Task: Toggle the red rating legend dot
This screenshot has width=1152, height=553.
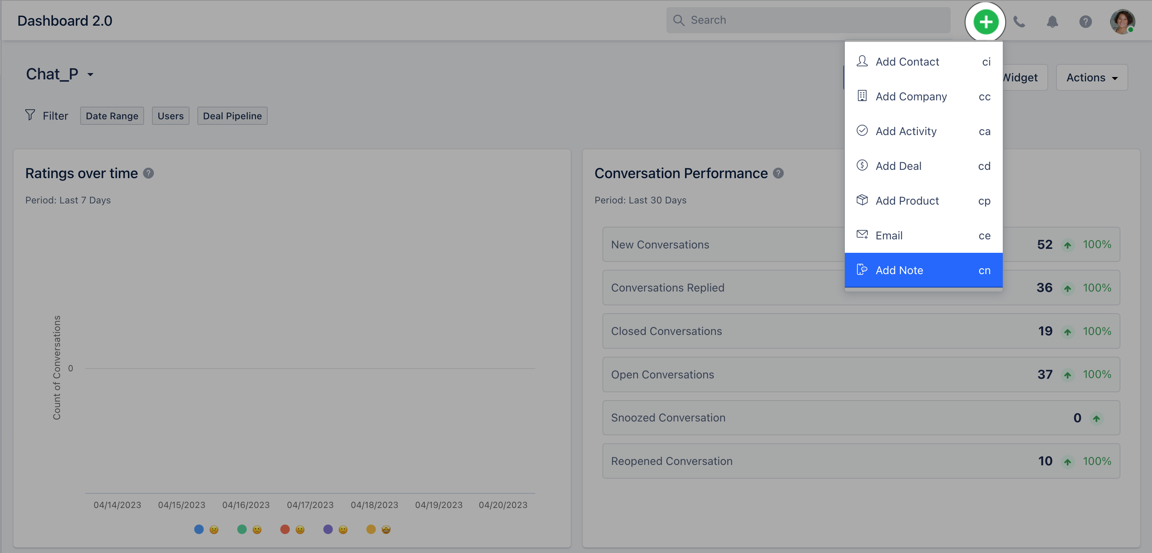Action: pyautogui.click(x=285, y=530)
